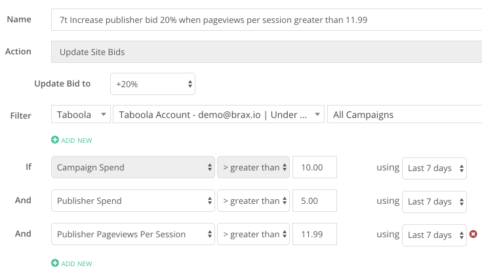Screen dimensions: 482x274
Task: Open the Update Bid to +20% dropdown
Action: tap(153, 84)
